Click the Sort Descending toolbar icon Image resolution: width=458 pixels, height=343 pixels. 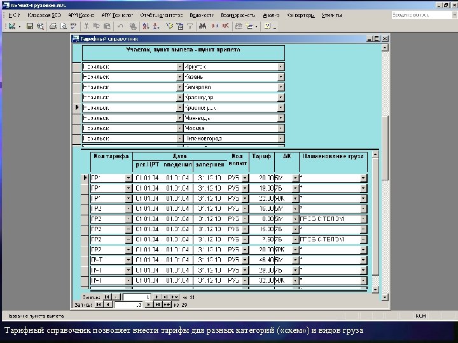pyautogui.click(x=156, y=26)
